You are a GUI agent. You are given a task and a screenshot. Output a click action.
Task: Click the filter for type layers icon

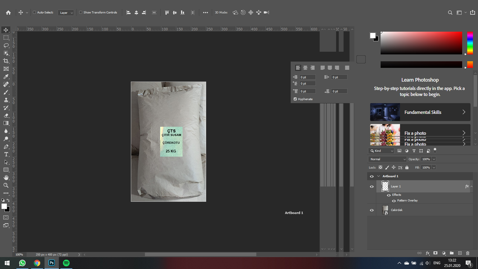pyautogui.click(x=414, y=151)
